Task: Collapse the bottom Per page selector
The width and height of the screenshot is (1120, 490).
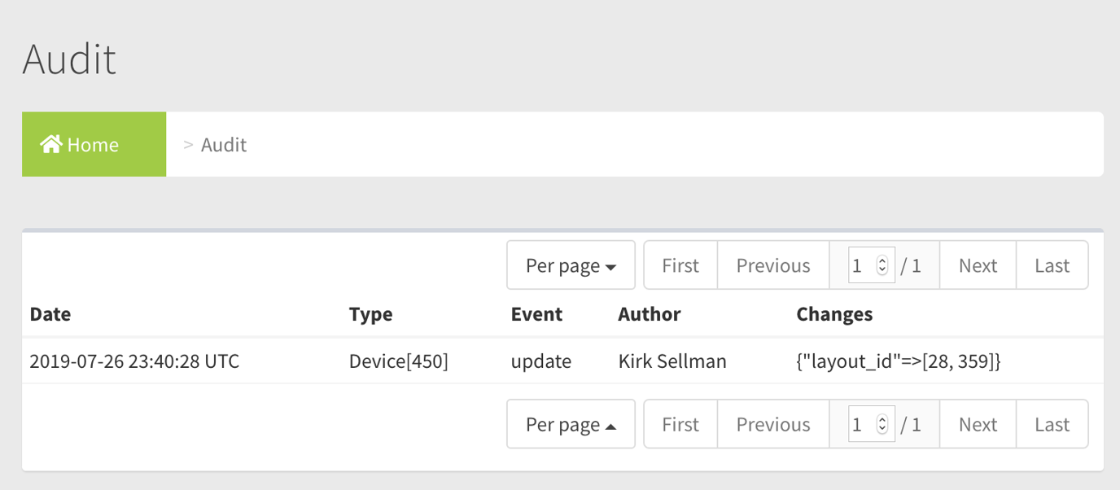Action: [x=570, y=423]
